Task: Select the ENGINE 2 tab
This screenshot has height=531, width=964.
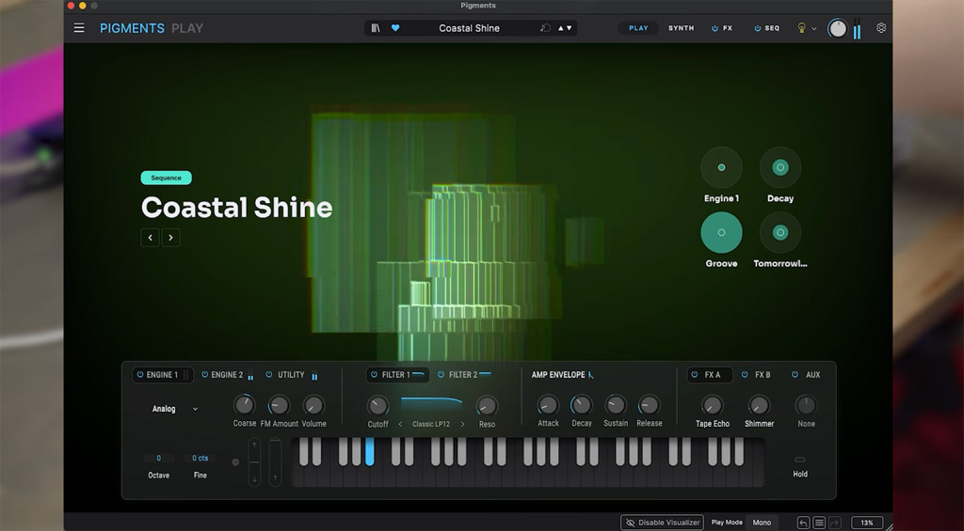Action: (227, 374)
